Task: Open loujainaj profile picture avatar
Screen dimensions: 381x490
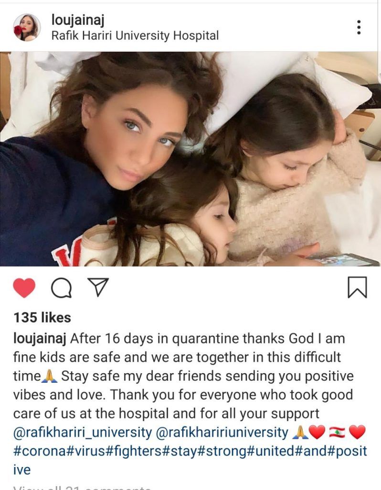Action: pos(27,27)
